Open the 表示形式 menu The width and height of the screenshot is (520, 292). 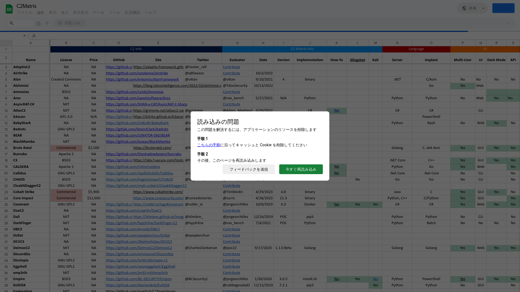[x=80, y=13]
